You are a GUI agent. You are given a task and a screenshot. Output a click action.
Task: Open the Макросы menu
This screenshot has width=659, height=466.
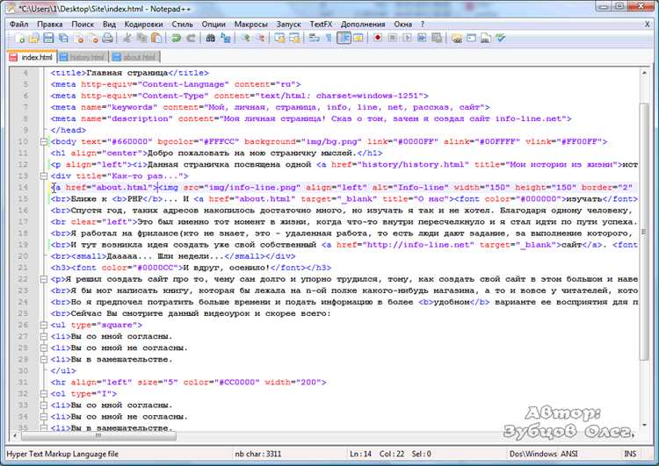click(x=250, y=24)
